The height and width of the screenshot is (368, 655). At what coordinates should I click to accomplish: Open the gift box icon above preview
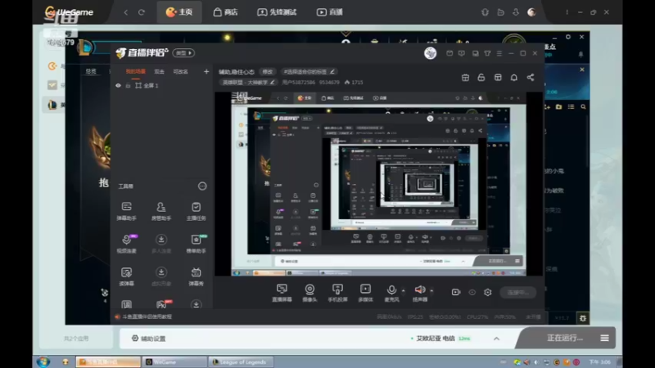pos(465,78)
